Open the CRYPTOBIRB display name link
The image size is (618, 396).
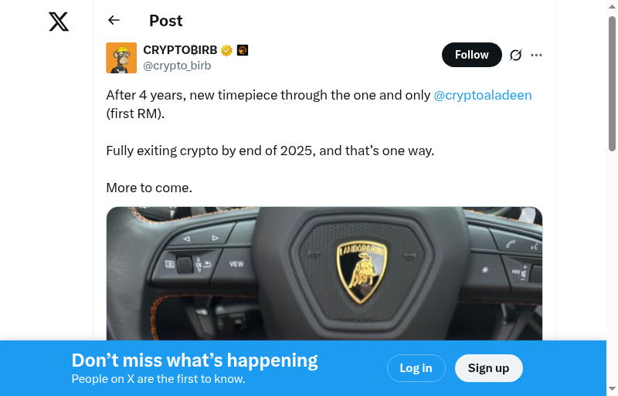pyautogui.click(x=180, y=50)
